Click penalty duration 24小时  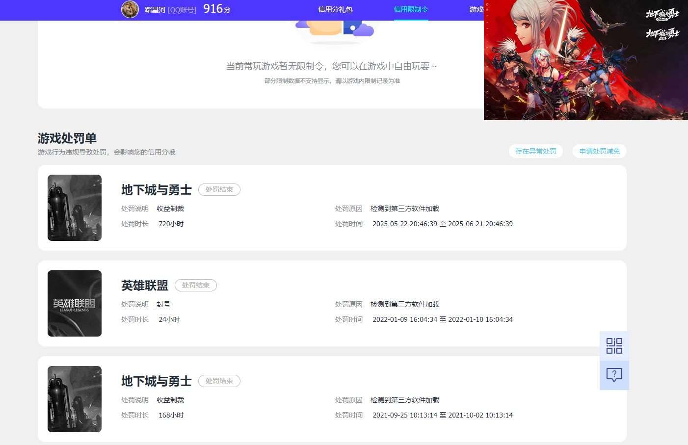pyautogui.click(x=169, y=319)
